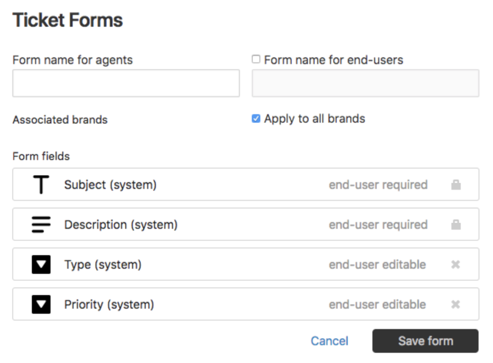Click the lock icon on the Description row
This screenshot has width=493, height=363.
[x=456, y=224]
